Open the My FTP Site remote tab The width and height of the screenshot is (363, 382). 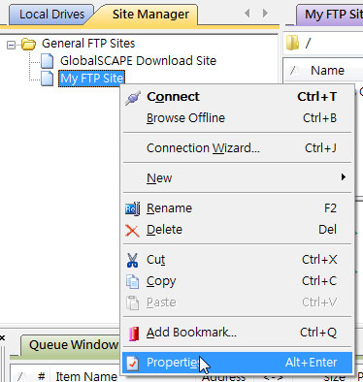[x=330, y=15]
